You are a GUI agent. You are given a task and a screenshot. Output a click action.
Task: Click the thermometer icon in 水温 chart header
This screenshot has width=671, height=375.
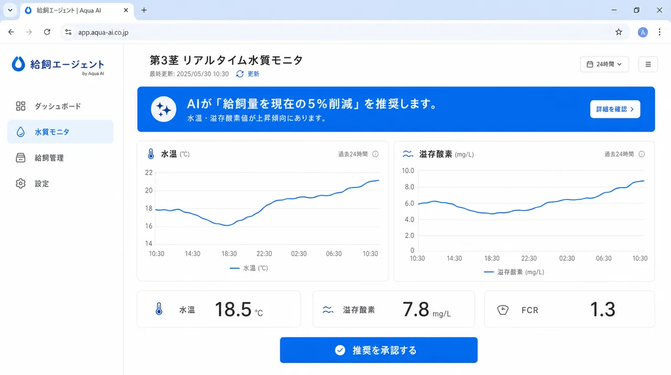[151, 154]
